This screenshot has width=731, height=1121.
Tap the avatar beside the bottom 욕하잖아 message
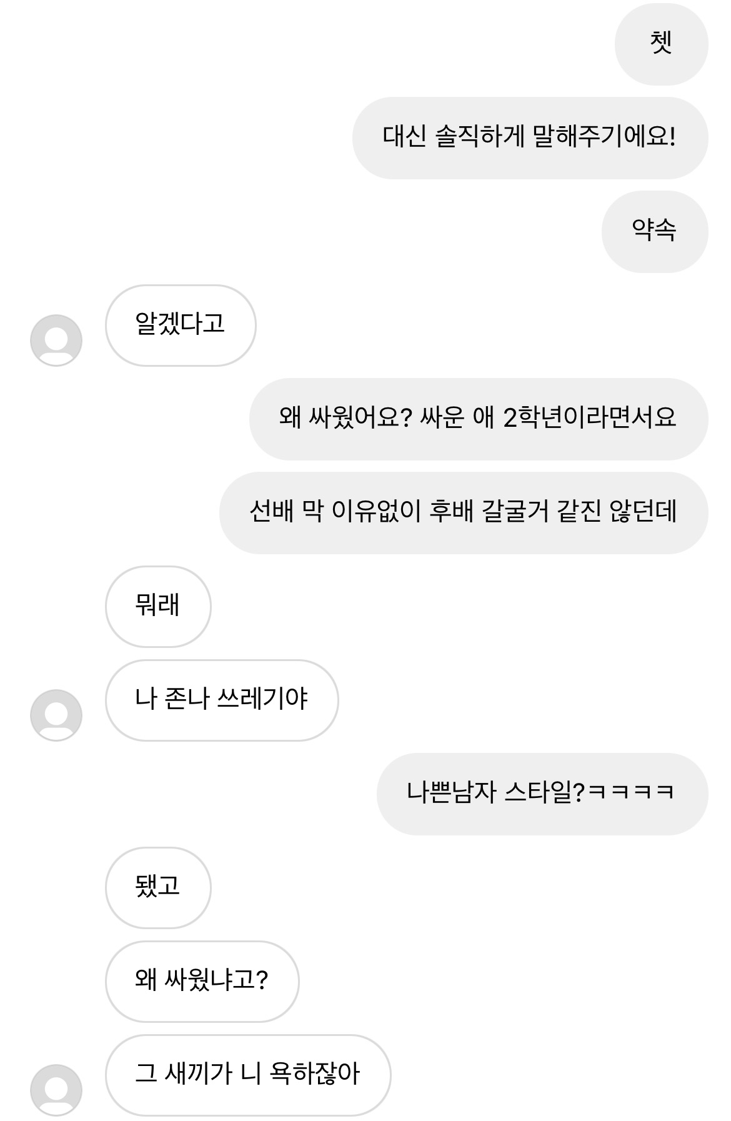click(56, 1090)
